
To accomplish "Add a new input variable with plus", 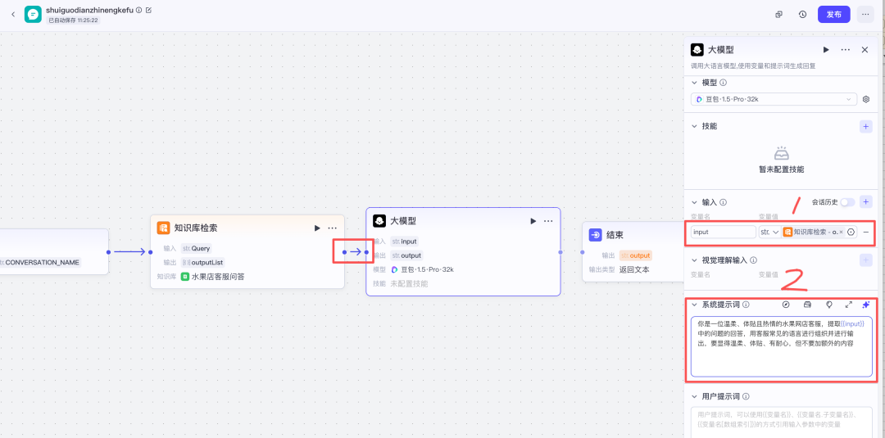I will (x=866, y=201).
